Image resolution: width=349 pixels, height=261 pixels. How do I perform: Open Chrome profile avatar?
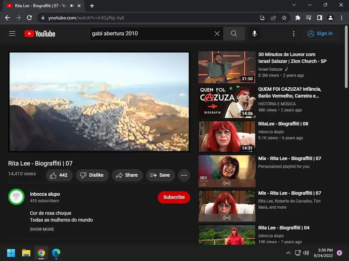click(x=331, y=18)
